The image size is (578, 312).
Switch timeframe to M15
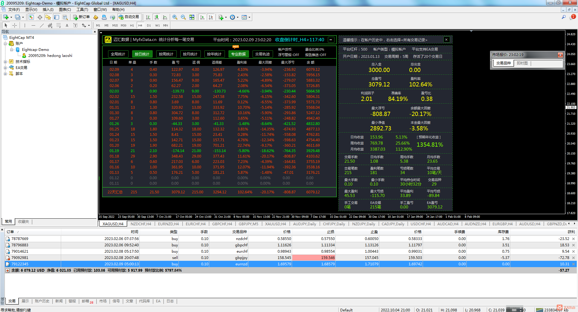click(x=115, y=25)
